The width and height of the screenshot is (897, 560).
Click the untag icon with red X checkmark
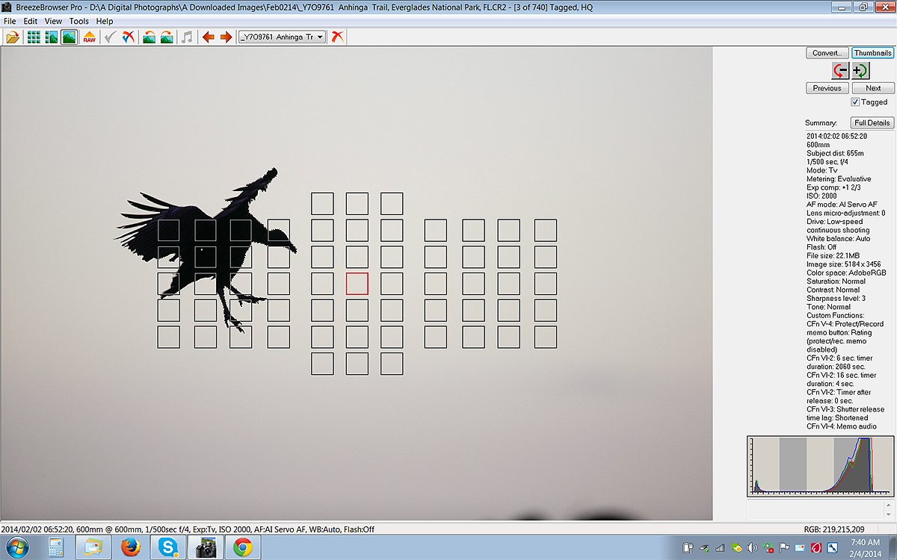click(x=128, y=37)
